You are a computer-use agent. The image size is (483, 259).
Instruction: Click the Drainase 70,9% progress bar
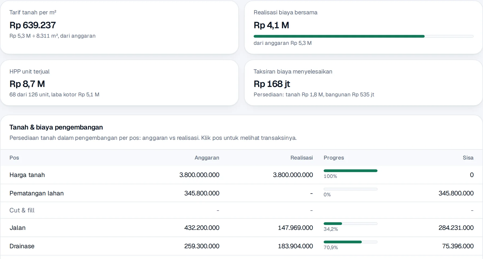[350, 242]
